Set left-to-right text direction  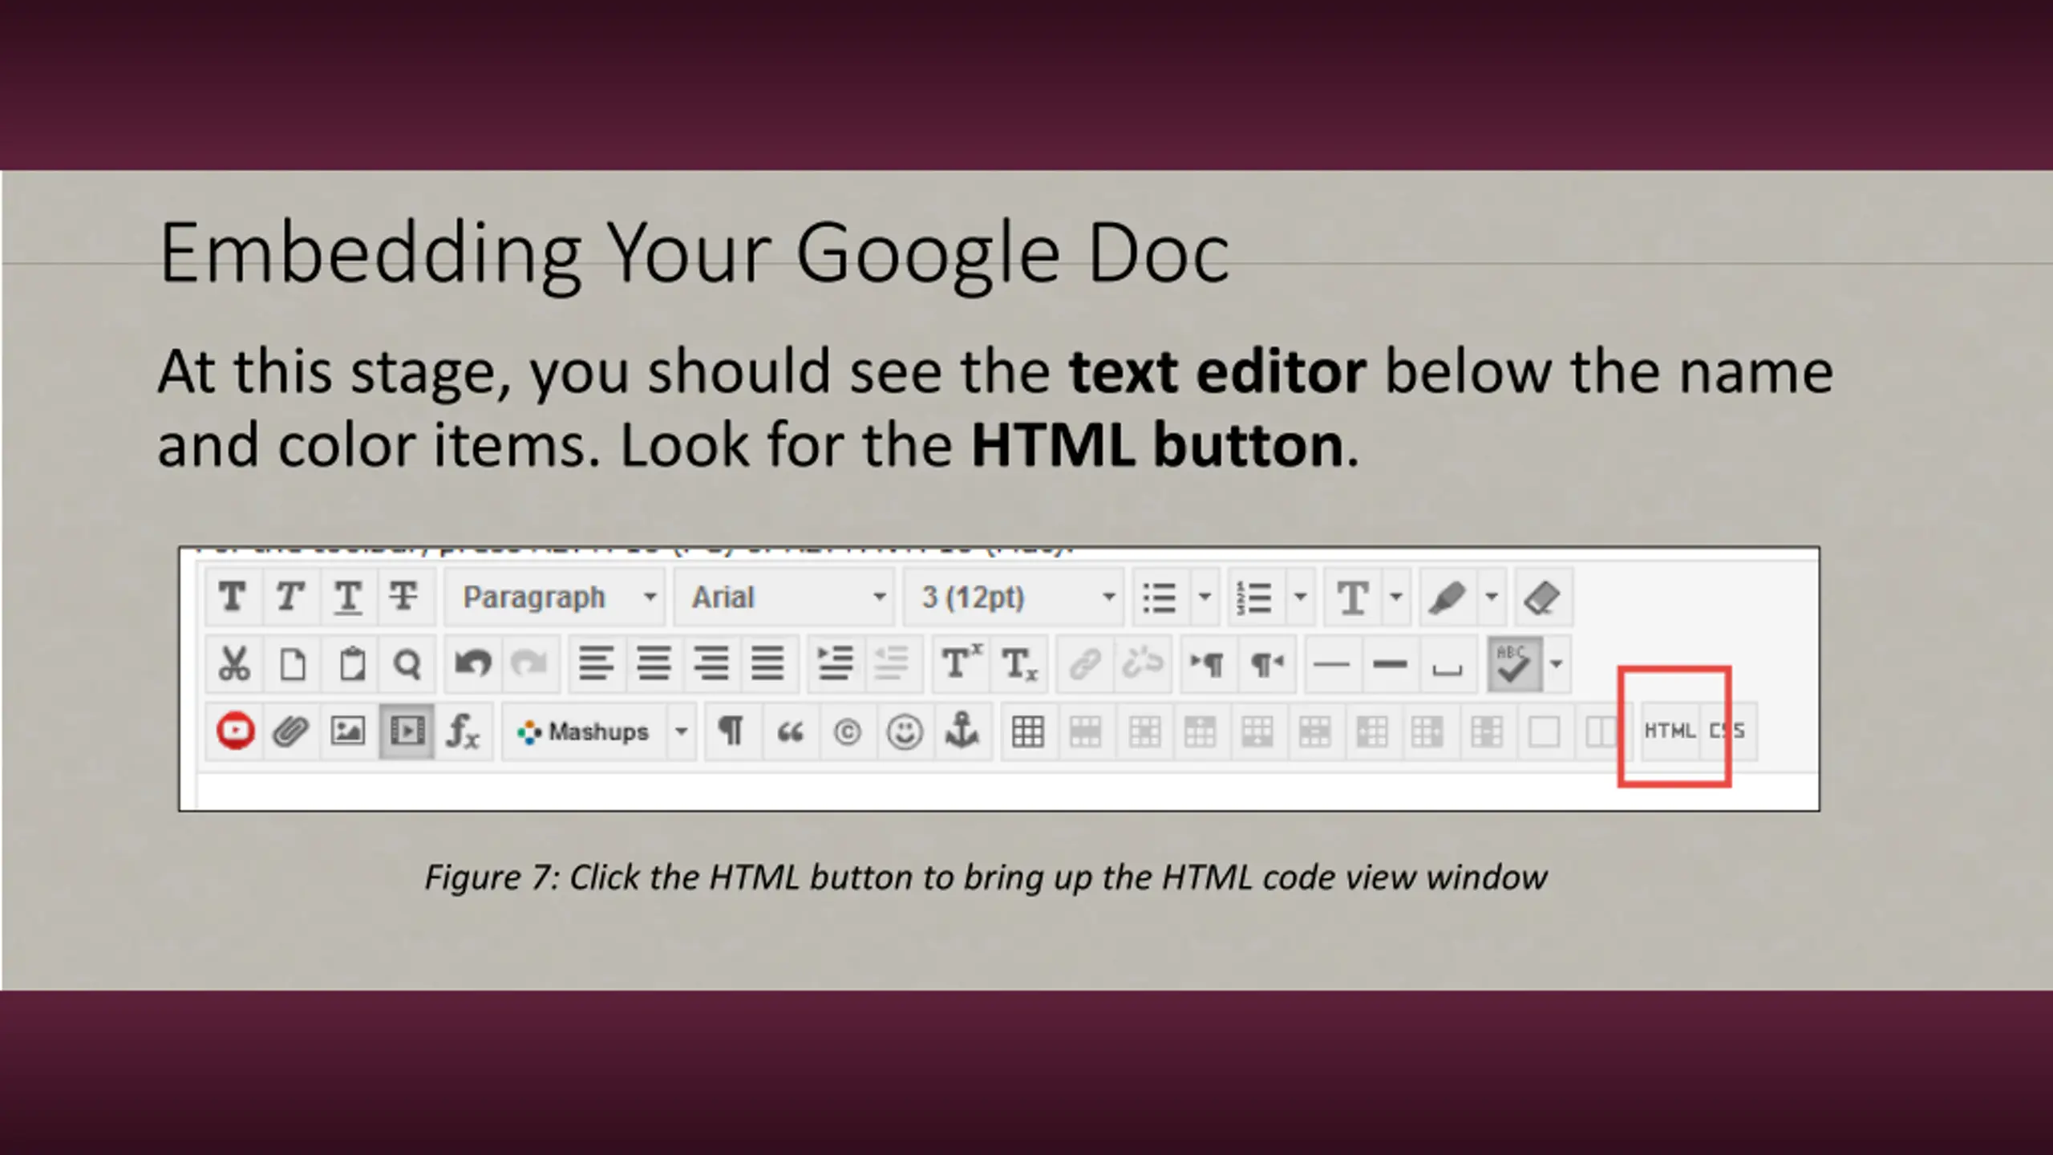1208,664
